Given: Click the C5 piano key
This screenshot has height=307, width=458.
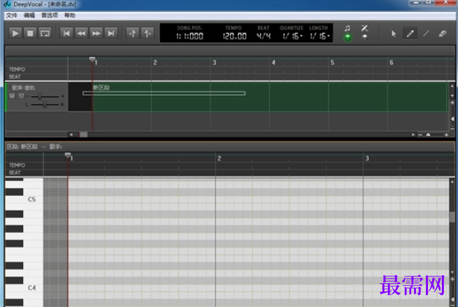Looking at the screenshot, I should pos(24,200).
